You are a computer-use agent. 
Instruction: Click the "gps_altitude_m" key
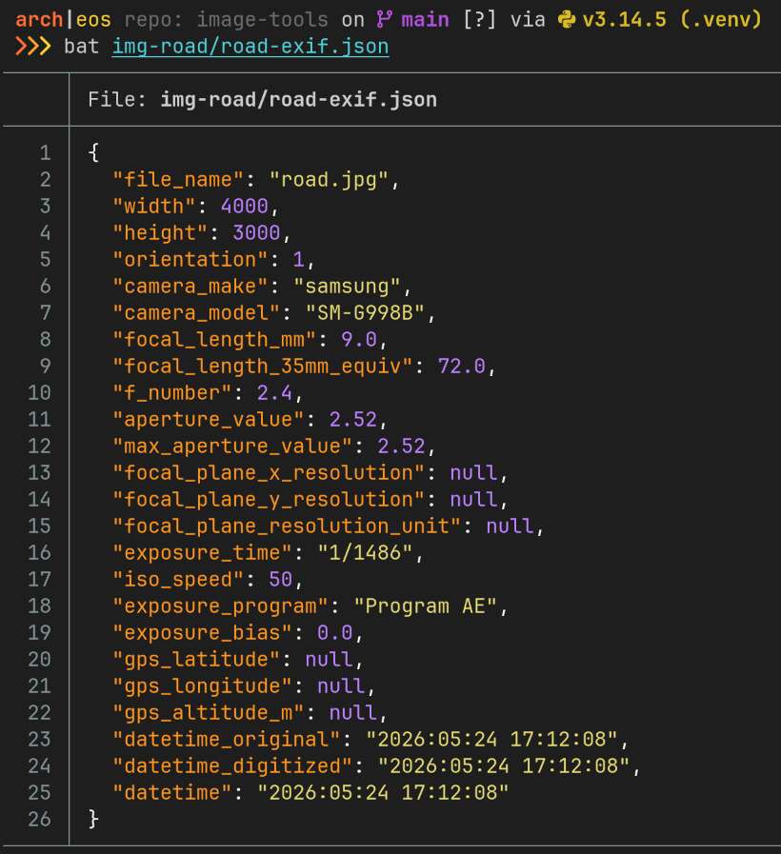[208, 713]
